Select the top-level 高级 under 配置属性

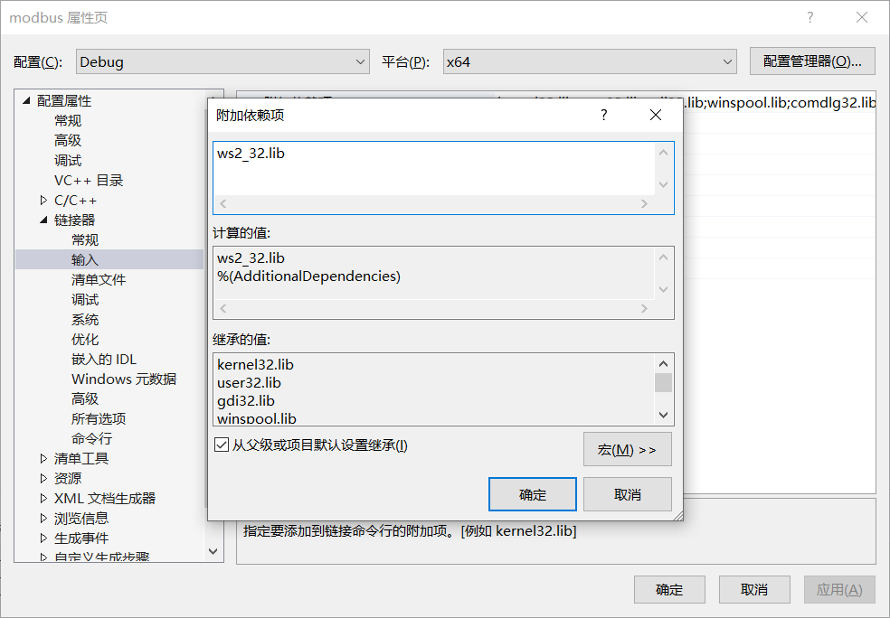(68, 141)
